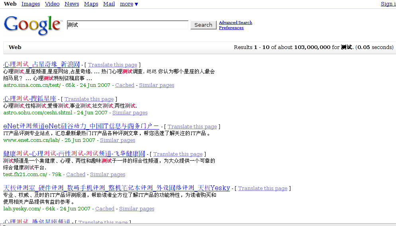Click the 'Web' label in the top navigation

click(10, 4)
